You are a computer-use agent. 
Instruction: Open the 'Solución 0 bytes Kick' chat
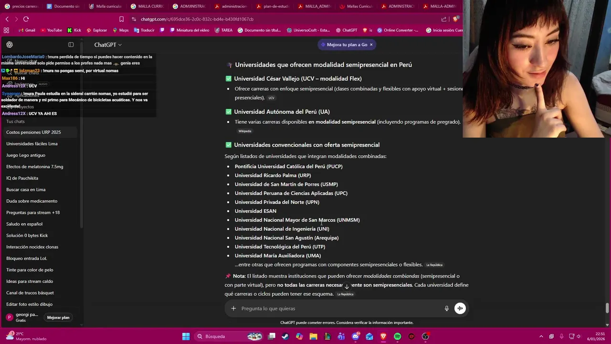tap(40, 235)
